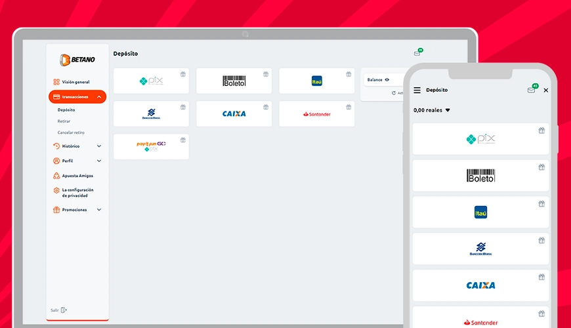
Task: Click gift icon on Pay4Fun card
Action: [x=183, y=140]
